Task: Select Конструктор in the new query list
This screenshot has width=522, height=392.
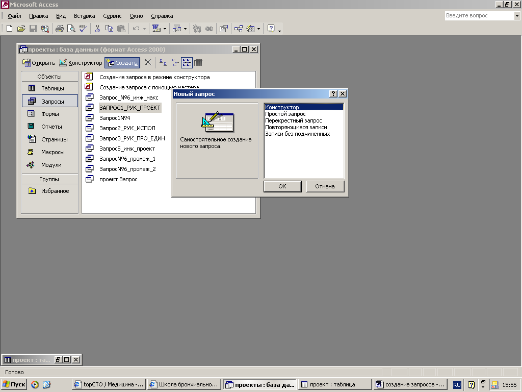Action: [304, 107]
